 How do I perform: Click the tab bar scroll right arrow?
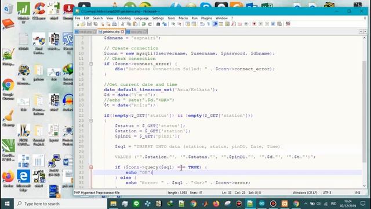click(365, 31)
